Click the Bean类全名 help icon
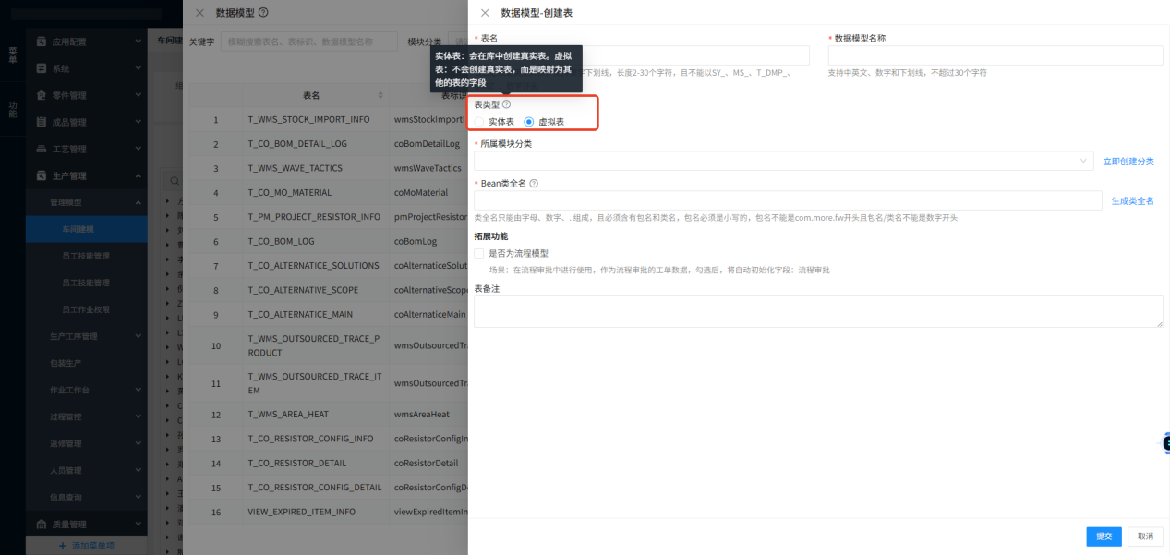Screen dimensions: 1170x555 [x=532, y=183]
